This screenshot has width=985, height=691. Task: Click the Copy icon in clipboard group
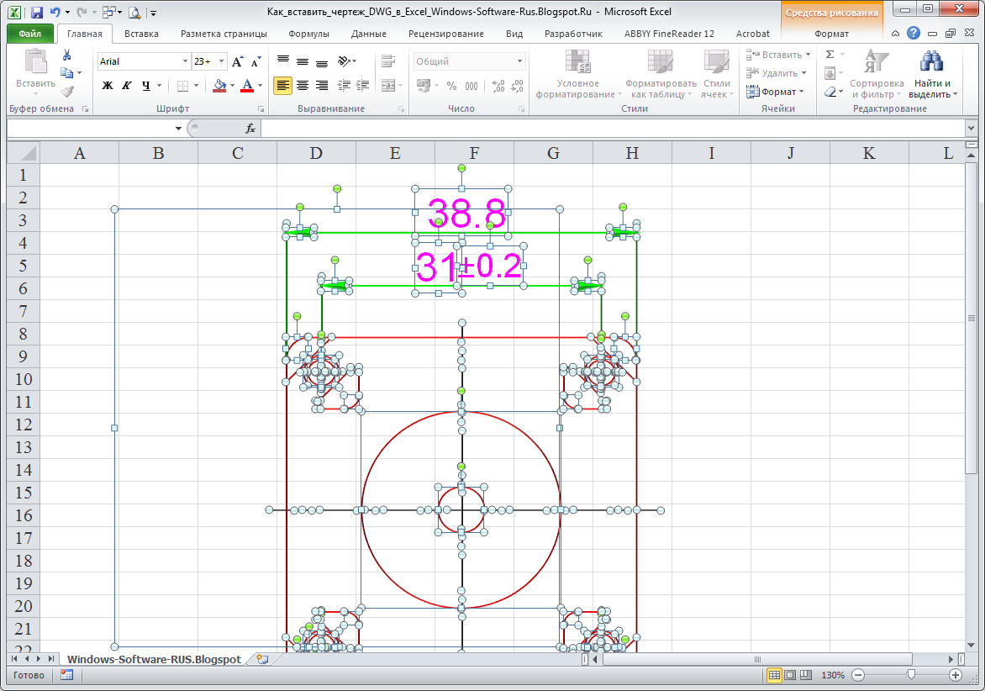66,73
